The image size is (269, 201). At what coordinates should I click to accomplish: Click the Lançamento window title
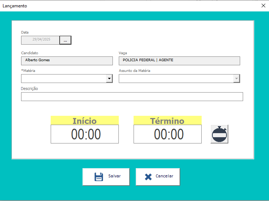15,6
